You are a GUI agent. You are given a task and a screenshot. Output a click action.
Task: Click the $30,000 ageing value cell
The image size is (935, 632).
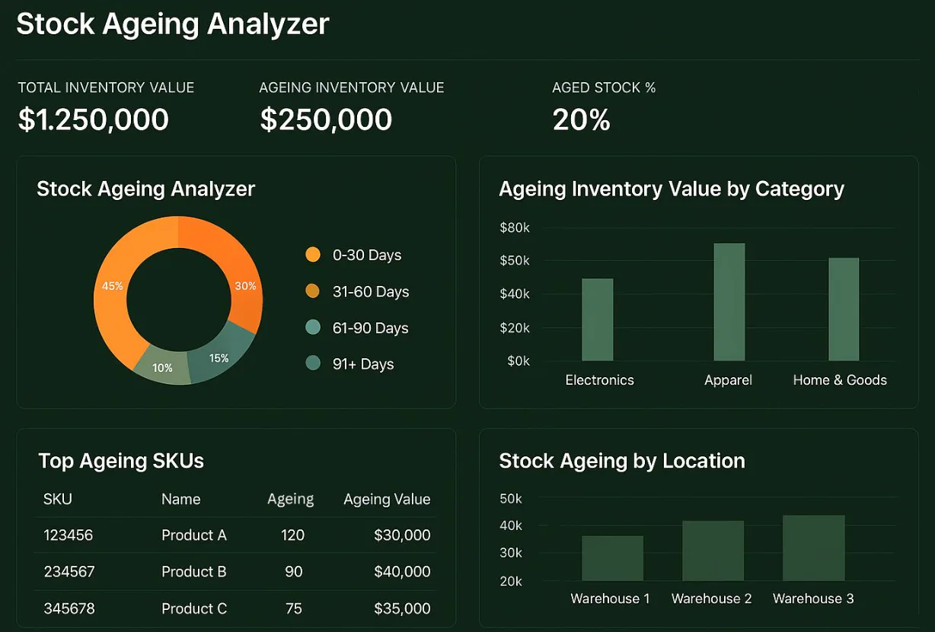click(402, 535)
